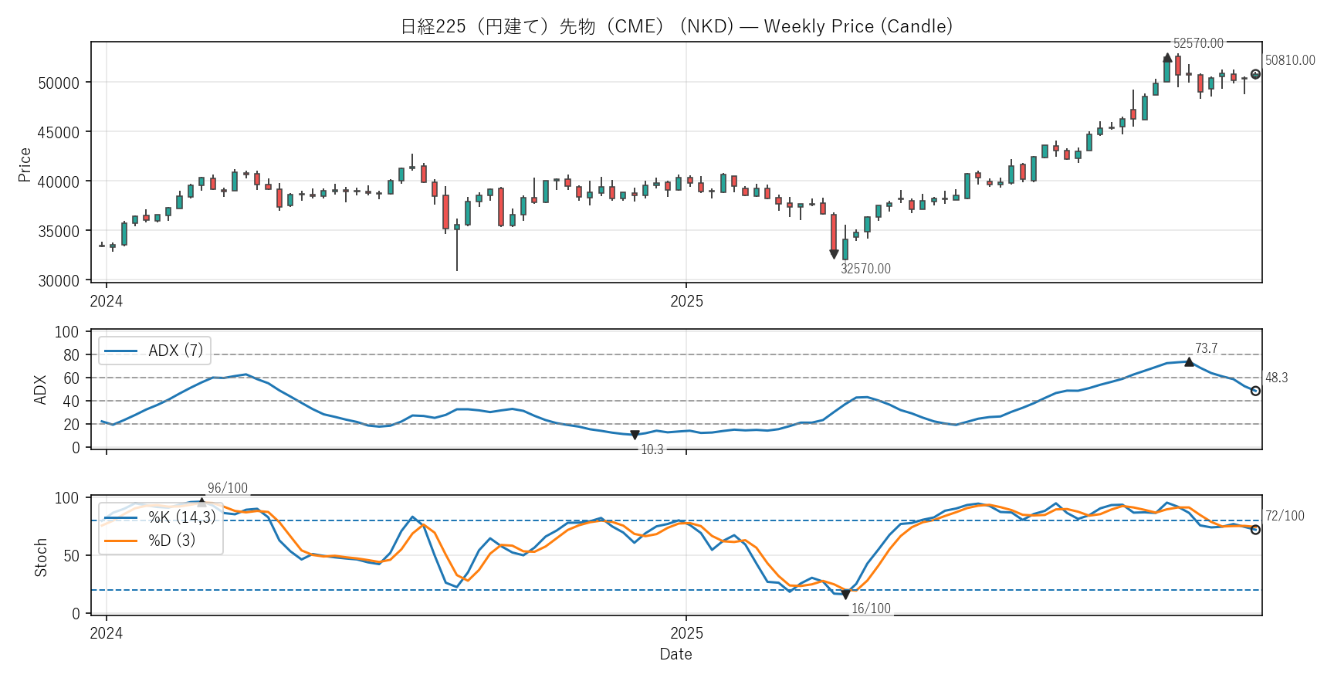The image size is (1334, 678).
Task: Click the orange %D line swatch in legend
Action: coord(120,541)
